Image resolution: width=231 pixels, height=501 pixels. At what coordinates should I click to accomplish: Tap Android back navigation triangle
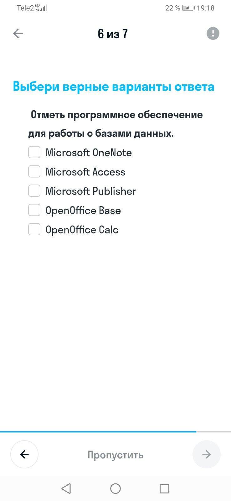66,488
